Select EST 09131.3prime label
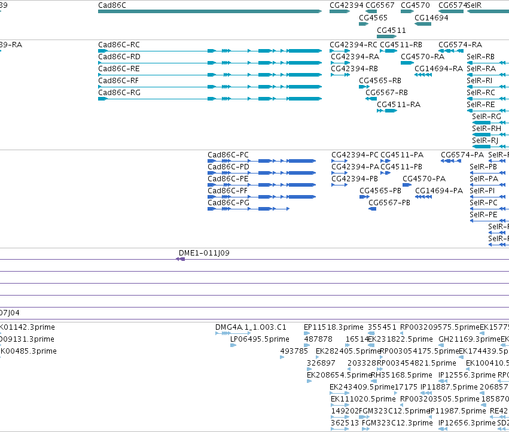 click(27, 339)
